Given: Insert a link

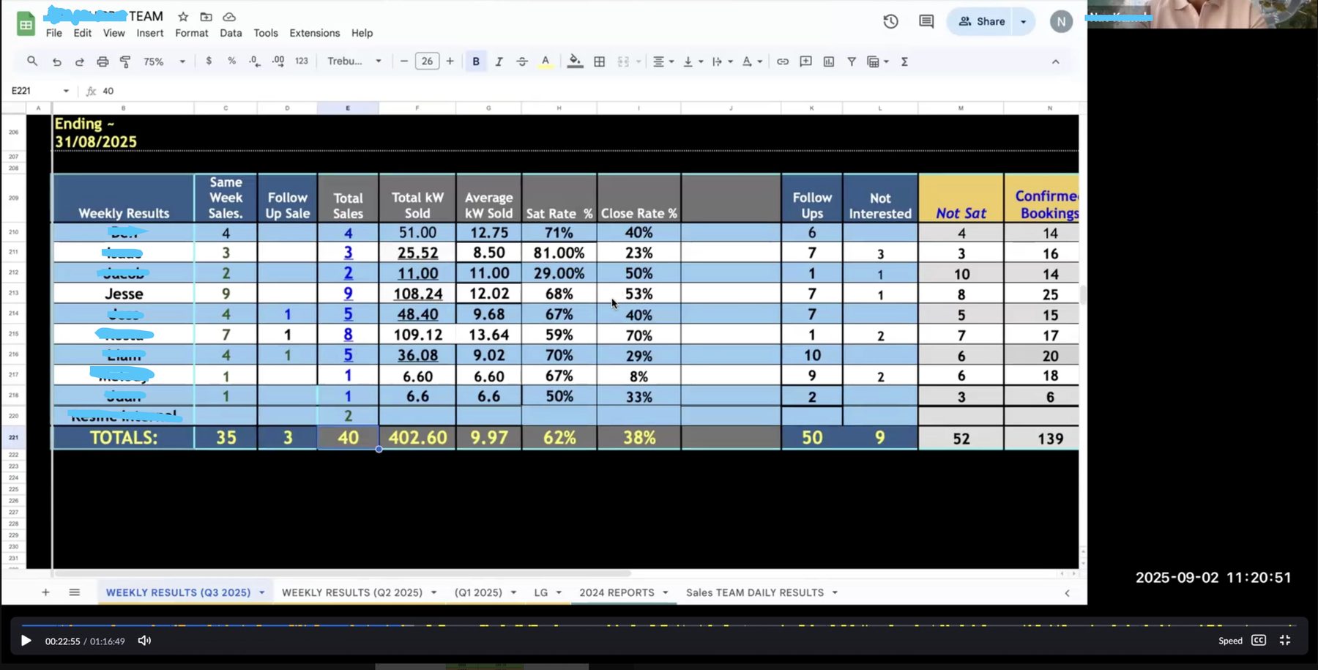Looking at the screenshot, I should (x=783, y=62).
